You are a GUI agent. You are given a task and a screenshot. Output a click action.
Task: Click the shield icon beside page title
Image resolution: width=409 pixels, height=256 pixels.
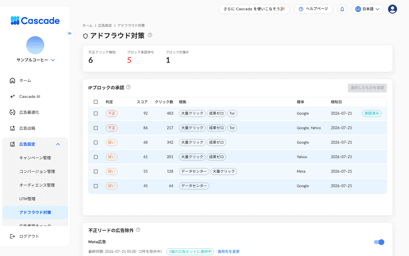click(x=85, y=36)
